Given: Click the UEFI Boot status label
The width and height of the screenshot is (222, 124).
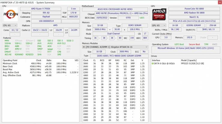Looking at the screenshot, I should pyautogui.click(x=179, y=44).
